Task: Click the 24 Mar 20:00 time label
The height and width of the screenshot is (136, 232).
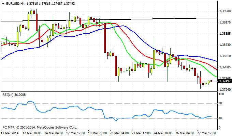Action: (163, 133)
